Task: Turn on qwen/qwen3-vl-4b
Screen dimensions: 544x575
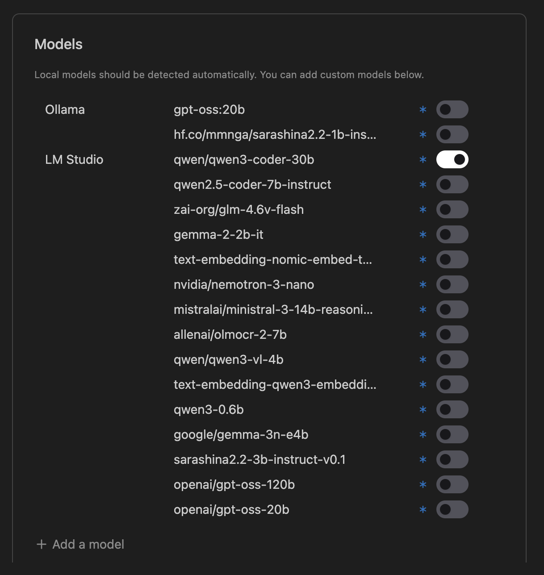Action: [452, 359]
